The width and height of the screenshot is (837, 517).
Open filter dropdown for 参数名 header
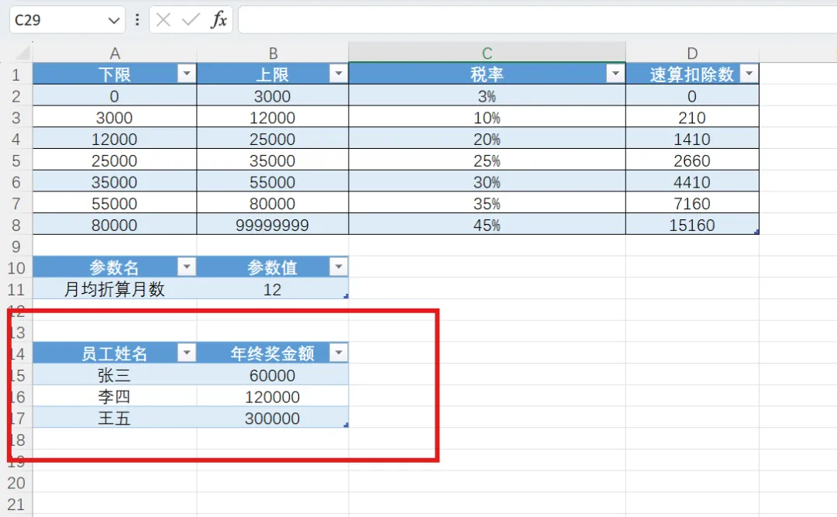pyautogui.click(x=186, y=266)
